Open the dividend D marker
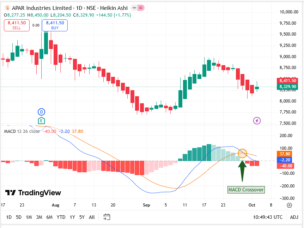 41,112
